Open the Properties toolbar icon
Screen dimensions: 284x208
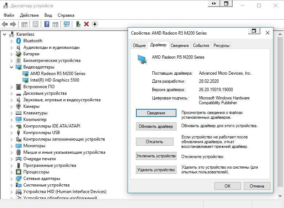pos(35,24)
